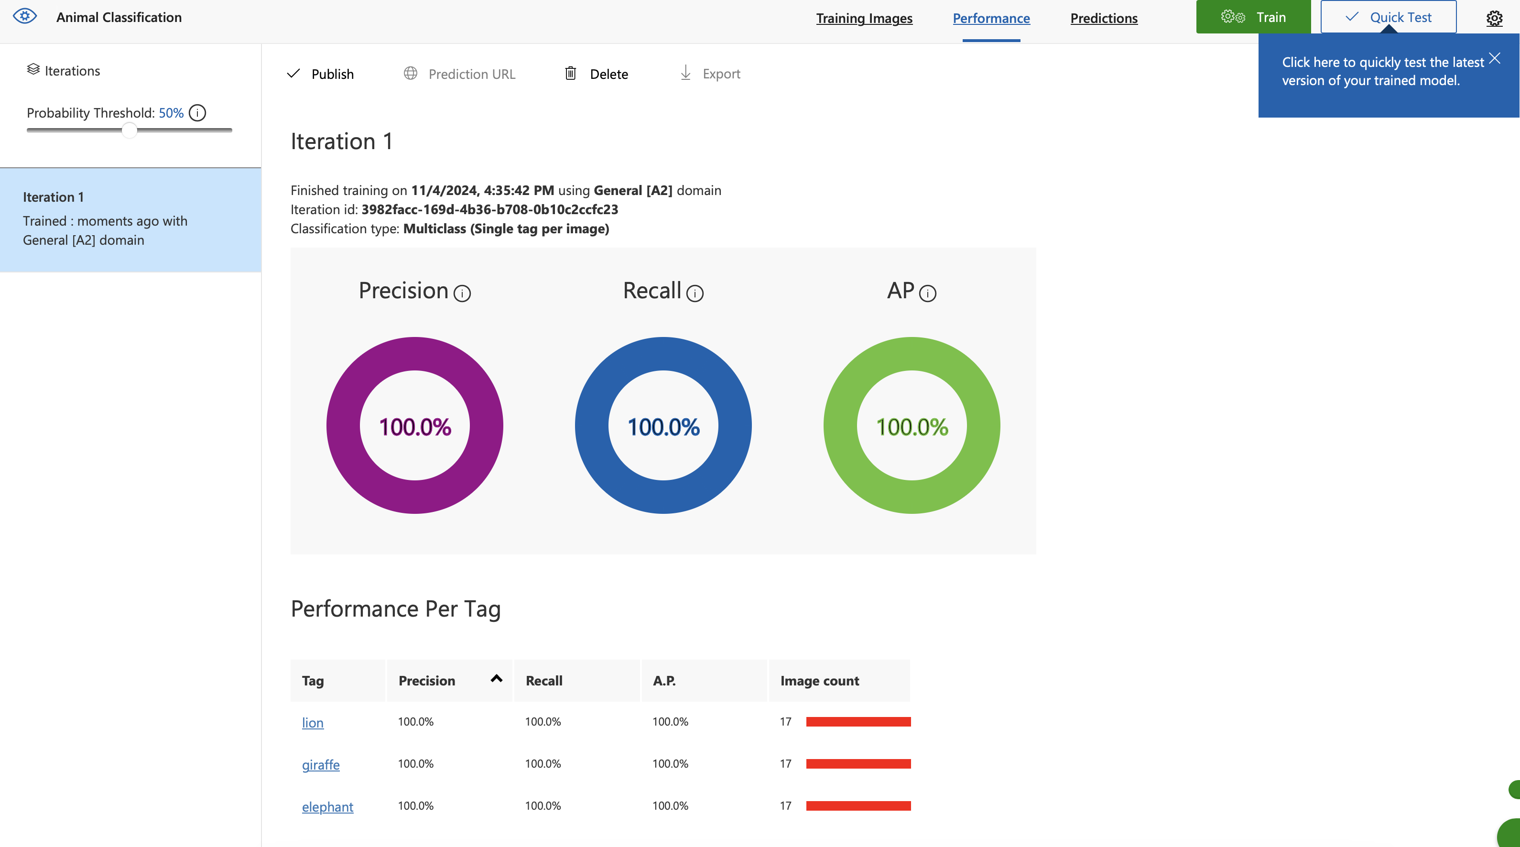The height and width of the screenshot is (847, 1520).
Task: Click the Probability Threshold slider handle
Action: click(x=129, y=130)
